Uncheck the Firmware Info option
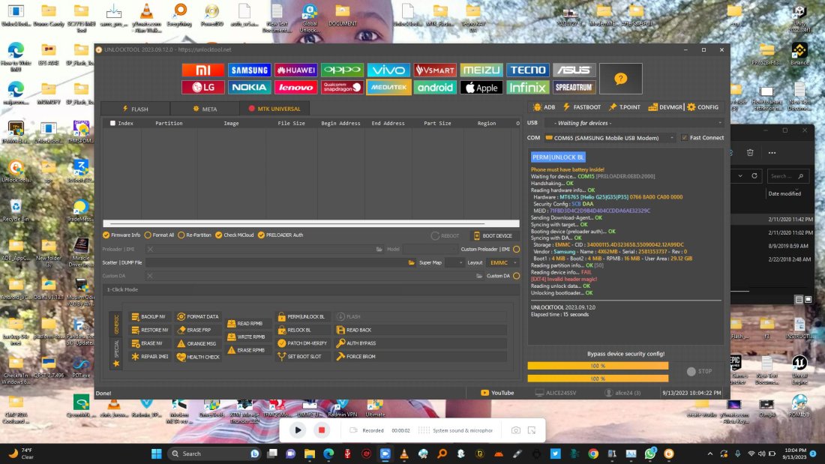The image size is (825, 464). (106, 235)
